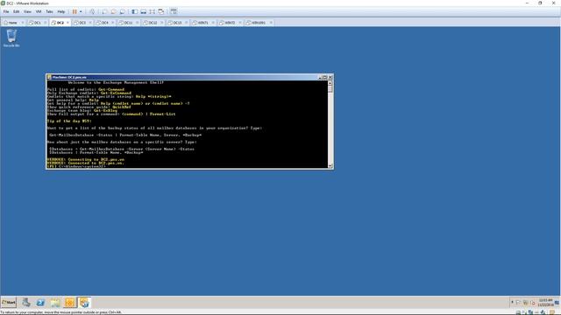561x315 pixels.
Task: Toggle the VMware library sidebar
Action: tap(134, 11)
